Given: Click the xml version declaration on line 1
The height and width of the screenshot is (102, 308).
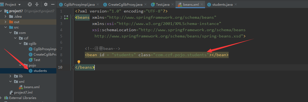Looking at the screenshot, I should click(122, 11).
